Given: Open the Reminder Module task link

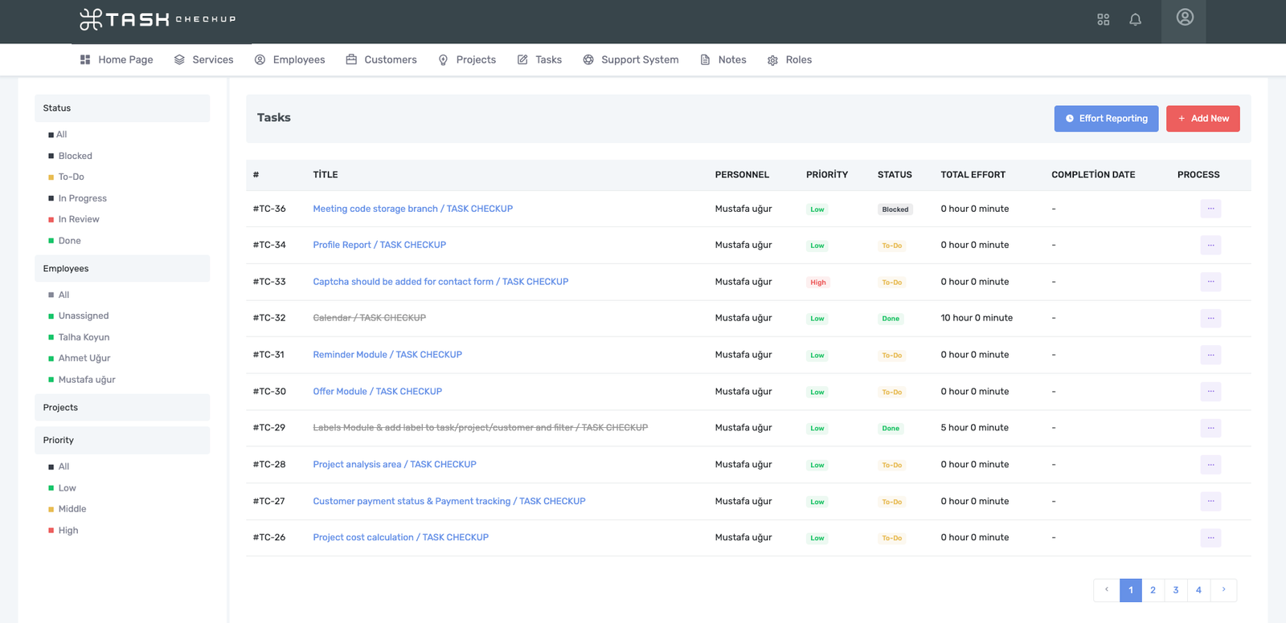Looking at the screenshot, I should [387, 355].
